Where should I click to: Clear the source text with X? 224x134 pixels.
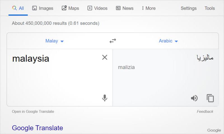105,58
